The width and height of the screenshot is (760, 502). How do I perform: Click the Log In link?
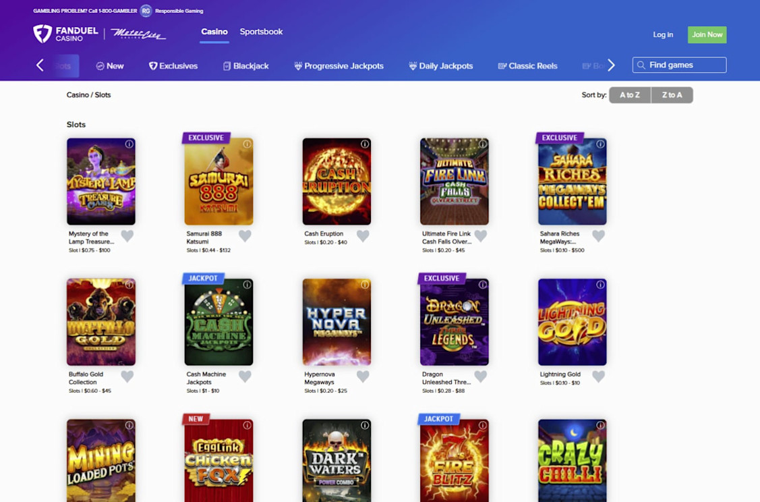(x=663, y=34)
